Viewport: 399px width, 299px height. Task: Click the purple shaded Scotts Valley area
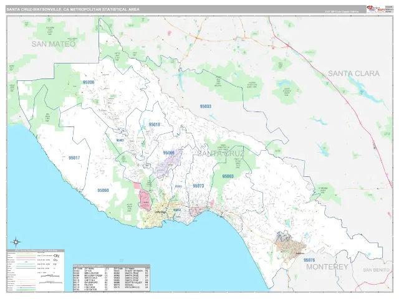click(x=168, y=163)
